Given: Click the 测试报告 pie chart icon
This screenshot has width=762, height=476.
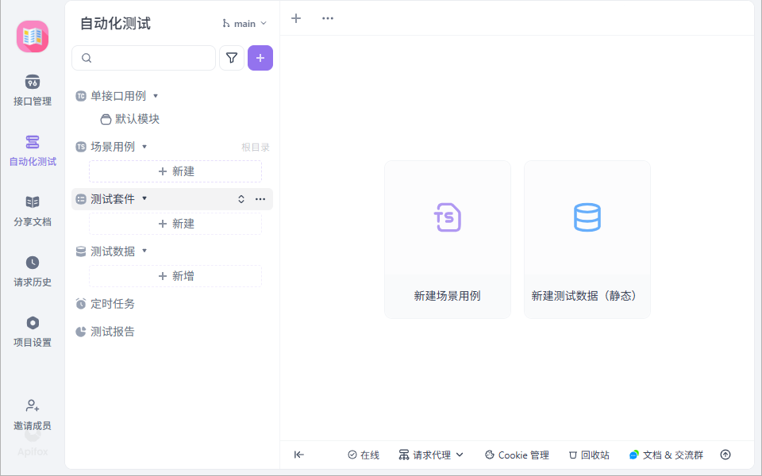Looking at the screenshot, I should pyautogui.click(x=81, y=332).
